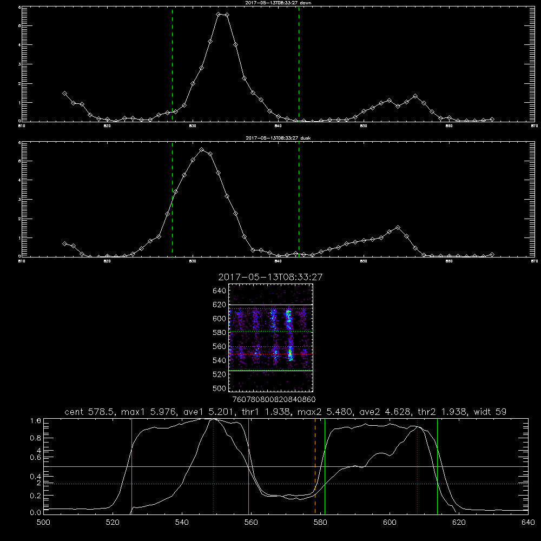Click the green vertical line near 614 in bottom plot
The image size is (541, 541).
437,466
